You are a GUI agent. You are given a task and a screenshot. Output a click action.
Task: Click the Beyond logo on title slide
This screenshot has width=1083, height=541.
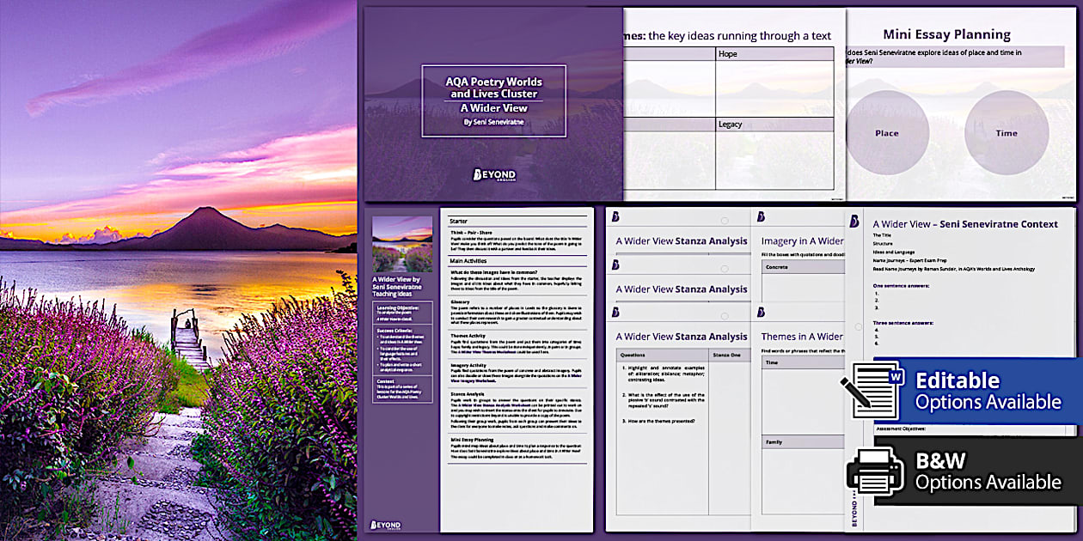pyautogui.click(x=493, y=175)
